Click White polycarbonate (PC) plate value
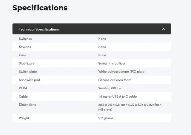This screenshot has width=191, height=135. (x=121, y=72)
